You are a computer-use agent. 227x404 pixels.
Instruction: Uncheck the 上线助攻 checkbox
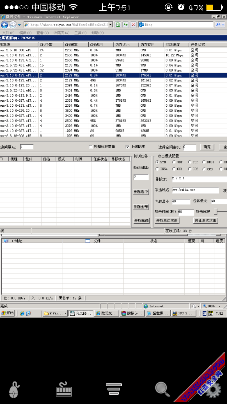click(128, 147)
